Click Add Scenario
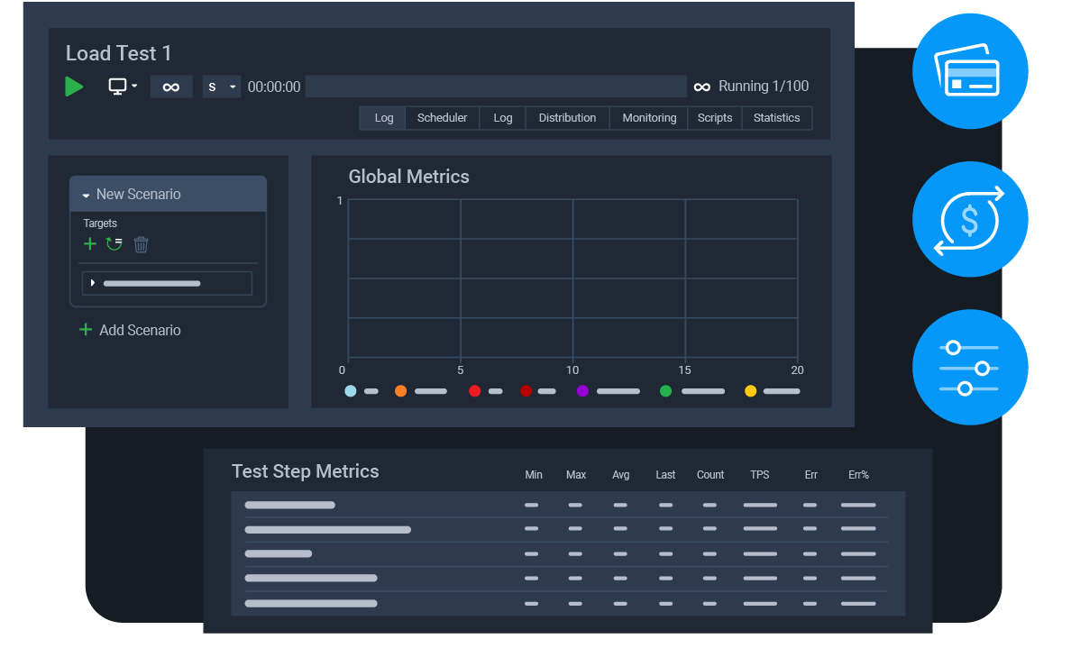The image size is (1071, 648). click(x=131, y=330)
